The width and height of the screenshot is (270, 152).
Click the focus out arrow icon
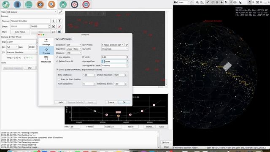point(59,21)
